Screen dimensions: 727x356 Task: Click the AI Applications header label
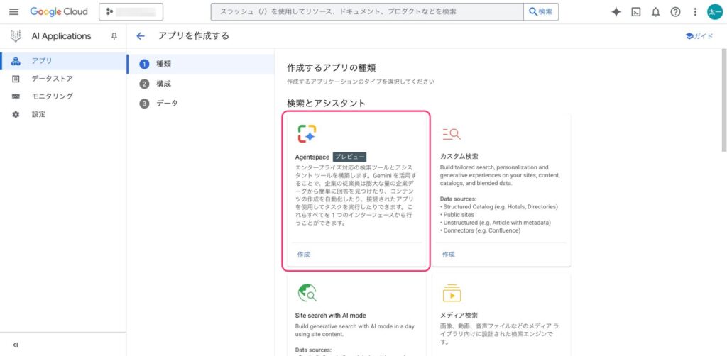click(x=61, y=36)
